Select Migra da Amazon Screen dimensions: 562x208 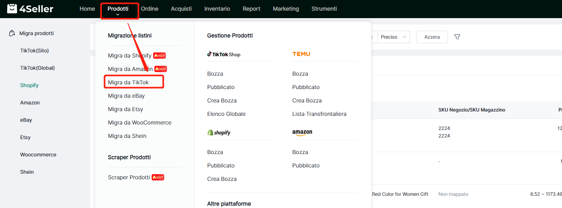point(130,69)
